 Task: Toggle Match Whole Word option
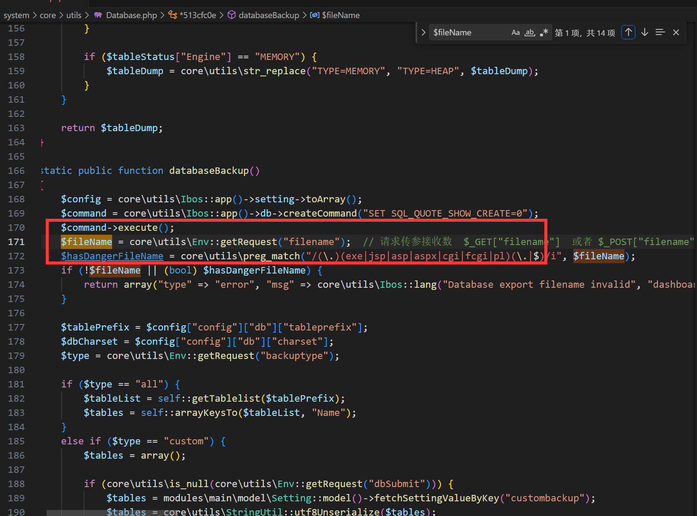tap(530, 32)
